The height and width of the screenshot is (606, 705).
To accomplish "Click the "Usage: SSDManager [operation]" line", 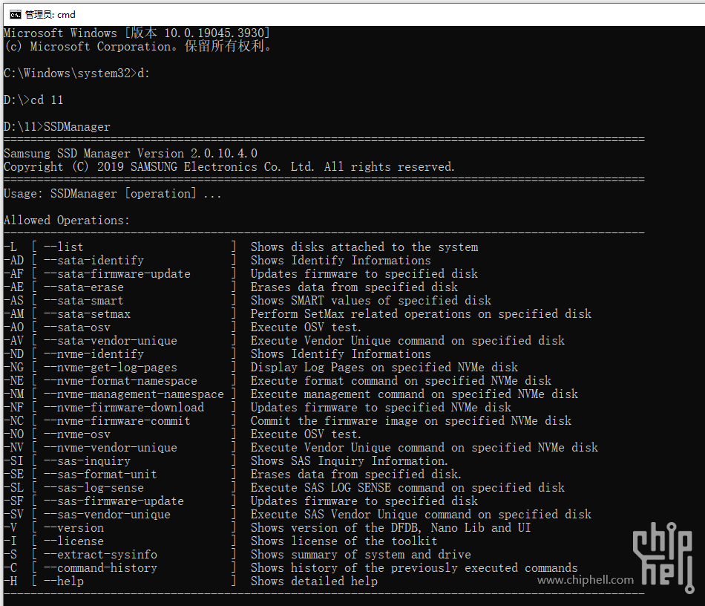I will pos(112,193).
